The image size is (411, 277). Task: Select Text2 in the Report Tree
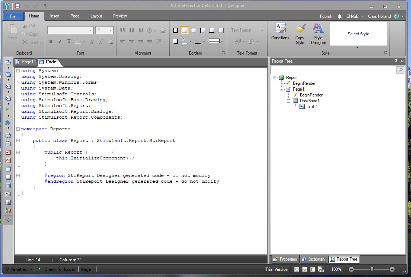coord(311,107)
